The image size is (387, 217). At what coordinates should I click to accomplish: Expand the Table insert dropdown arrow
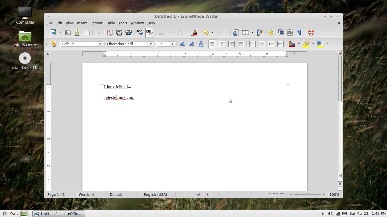point(252,32)
